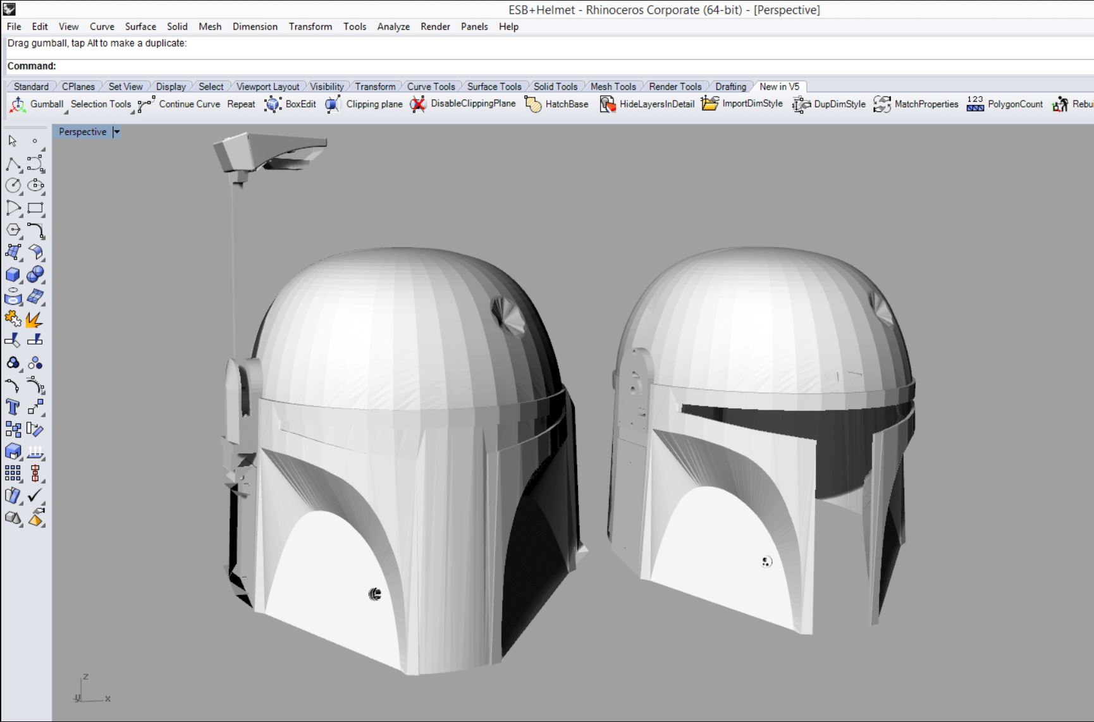Create a Box with the blue cube tool

click(x=13, y=274)
